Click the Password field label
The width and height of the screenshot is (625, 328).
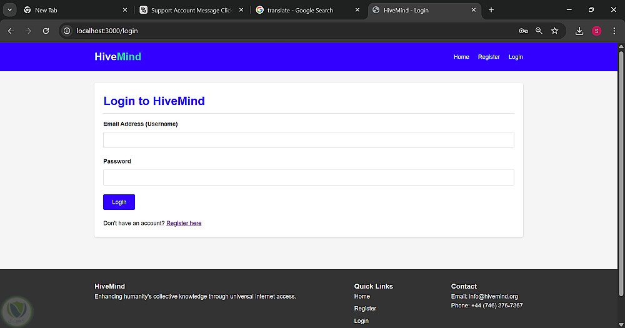[117, 161]
